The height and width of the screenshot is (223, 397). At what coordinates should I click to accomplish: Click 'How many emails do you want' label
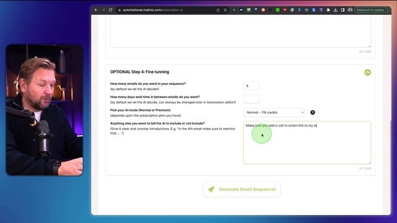click(148, 84)
